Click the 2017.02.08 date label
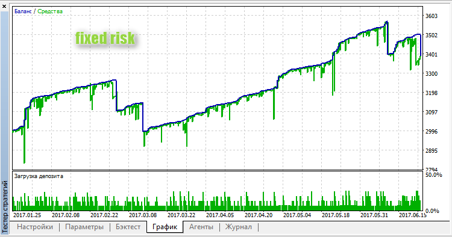 [x=66, y=215]
